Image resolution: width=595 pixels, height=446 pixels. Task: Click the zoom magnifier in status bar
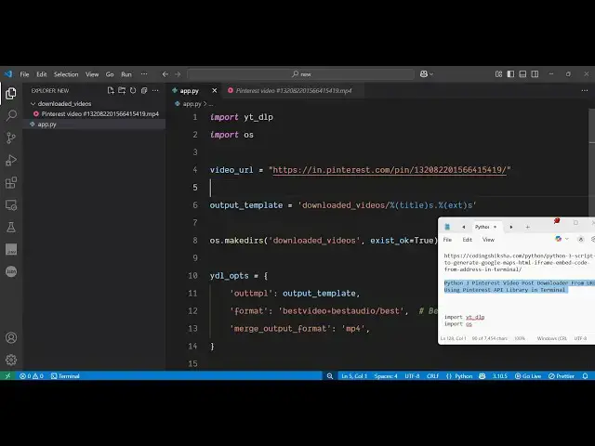tap(330, 375)
